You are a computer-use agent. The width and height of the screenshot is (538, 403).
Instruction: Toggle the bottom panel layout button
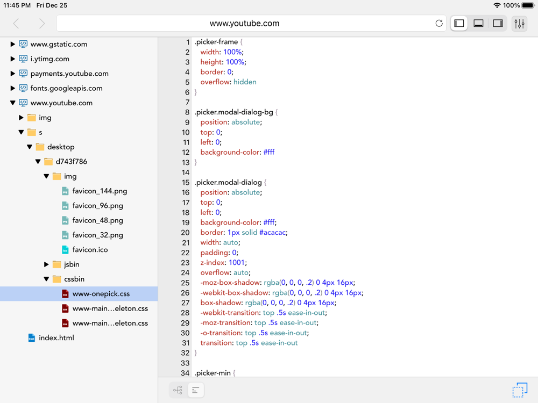point(478,23)
